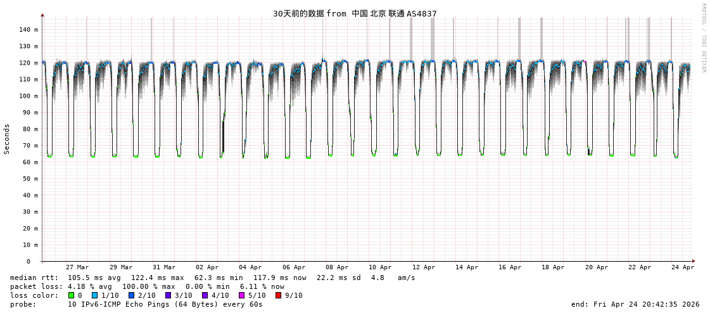
Task: Click the 27 Mar date label
Action: tap(77, 267)
